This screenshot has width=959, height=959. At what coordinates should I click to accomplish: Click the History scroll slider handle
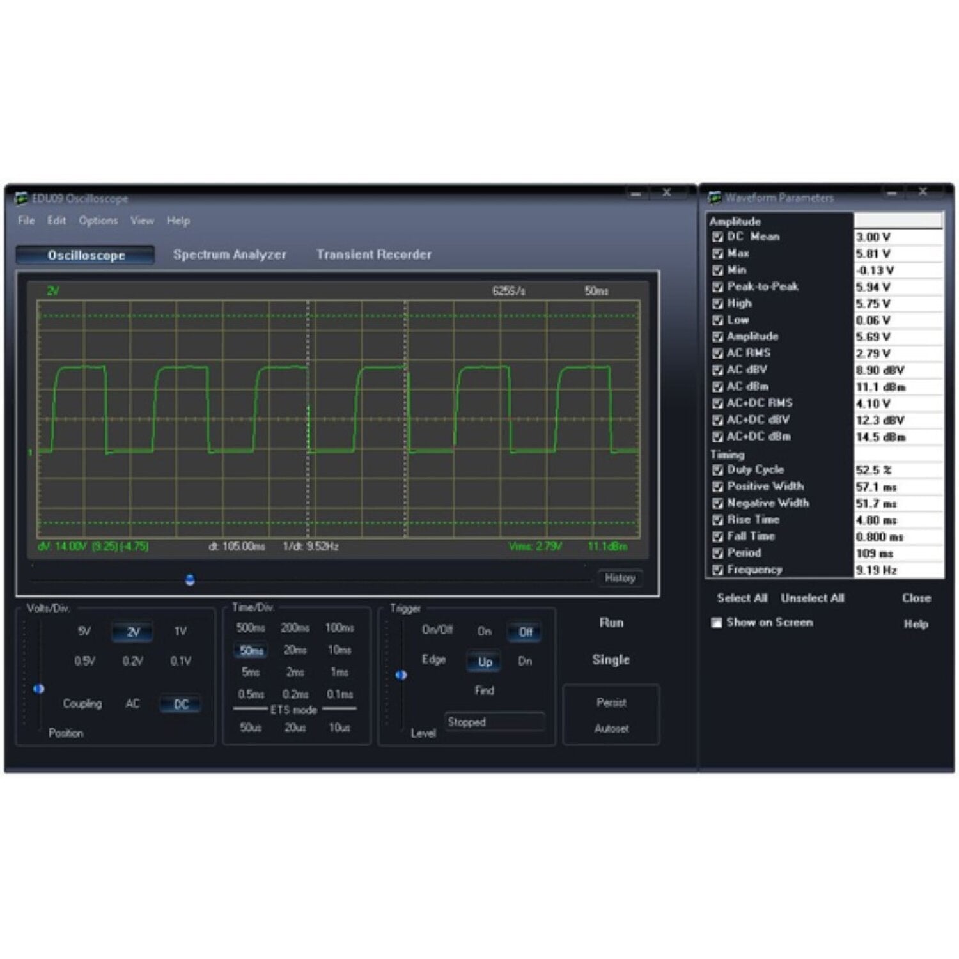[x=190, y=580]
